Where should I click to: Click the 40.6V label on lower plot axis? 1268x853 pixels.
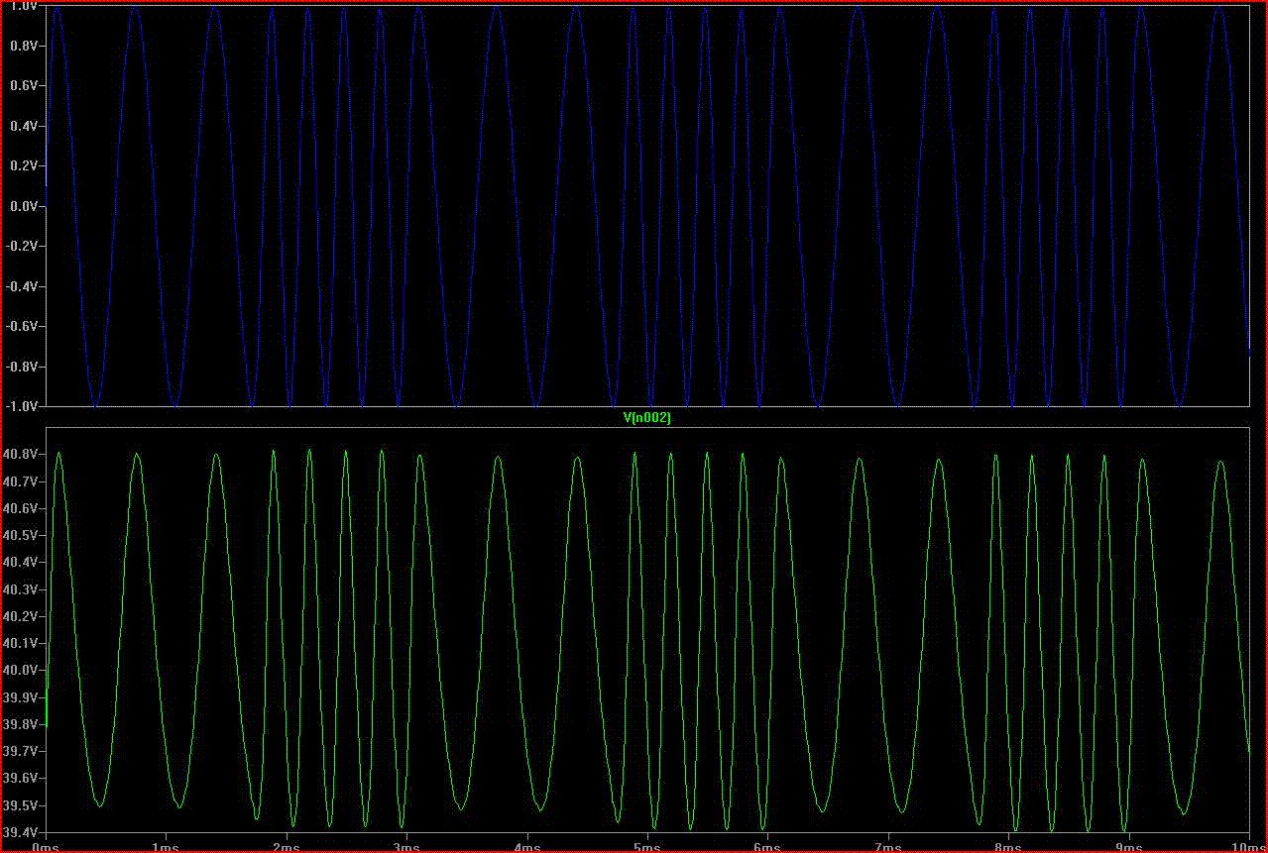click(x=21, y=508)
